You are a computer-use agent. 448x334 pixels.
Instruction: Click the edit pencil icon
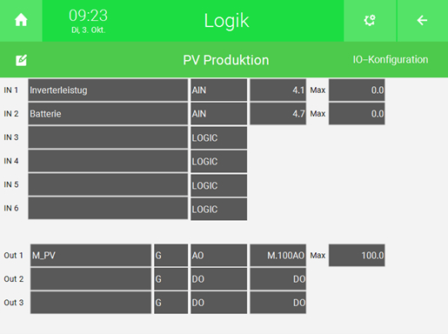21,60
